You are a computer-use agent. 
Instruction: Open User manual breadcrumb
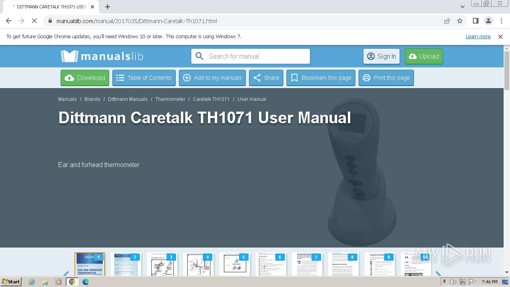click(x=252, y=99)
